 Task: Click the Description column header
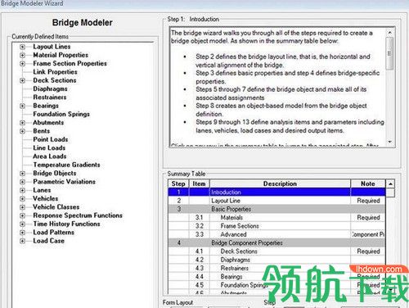(x=280, y=183)
